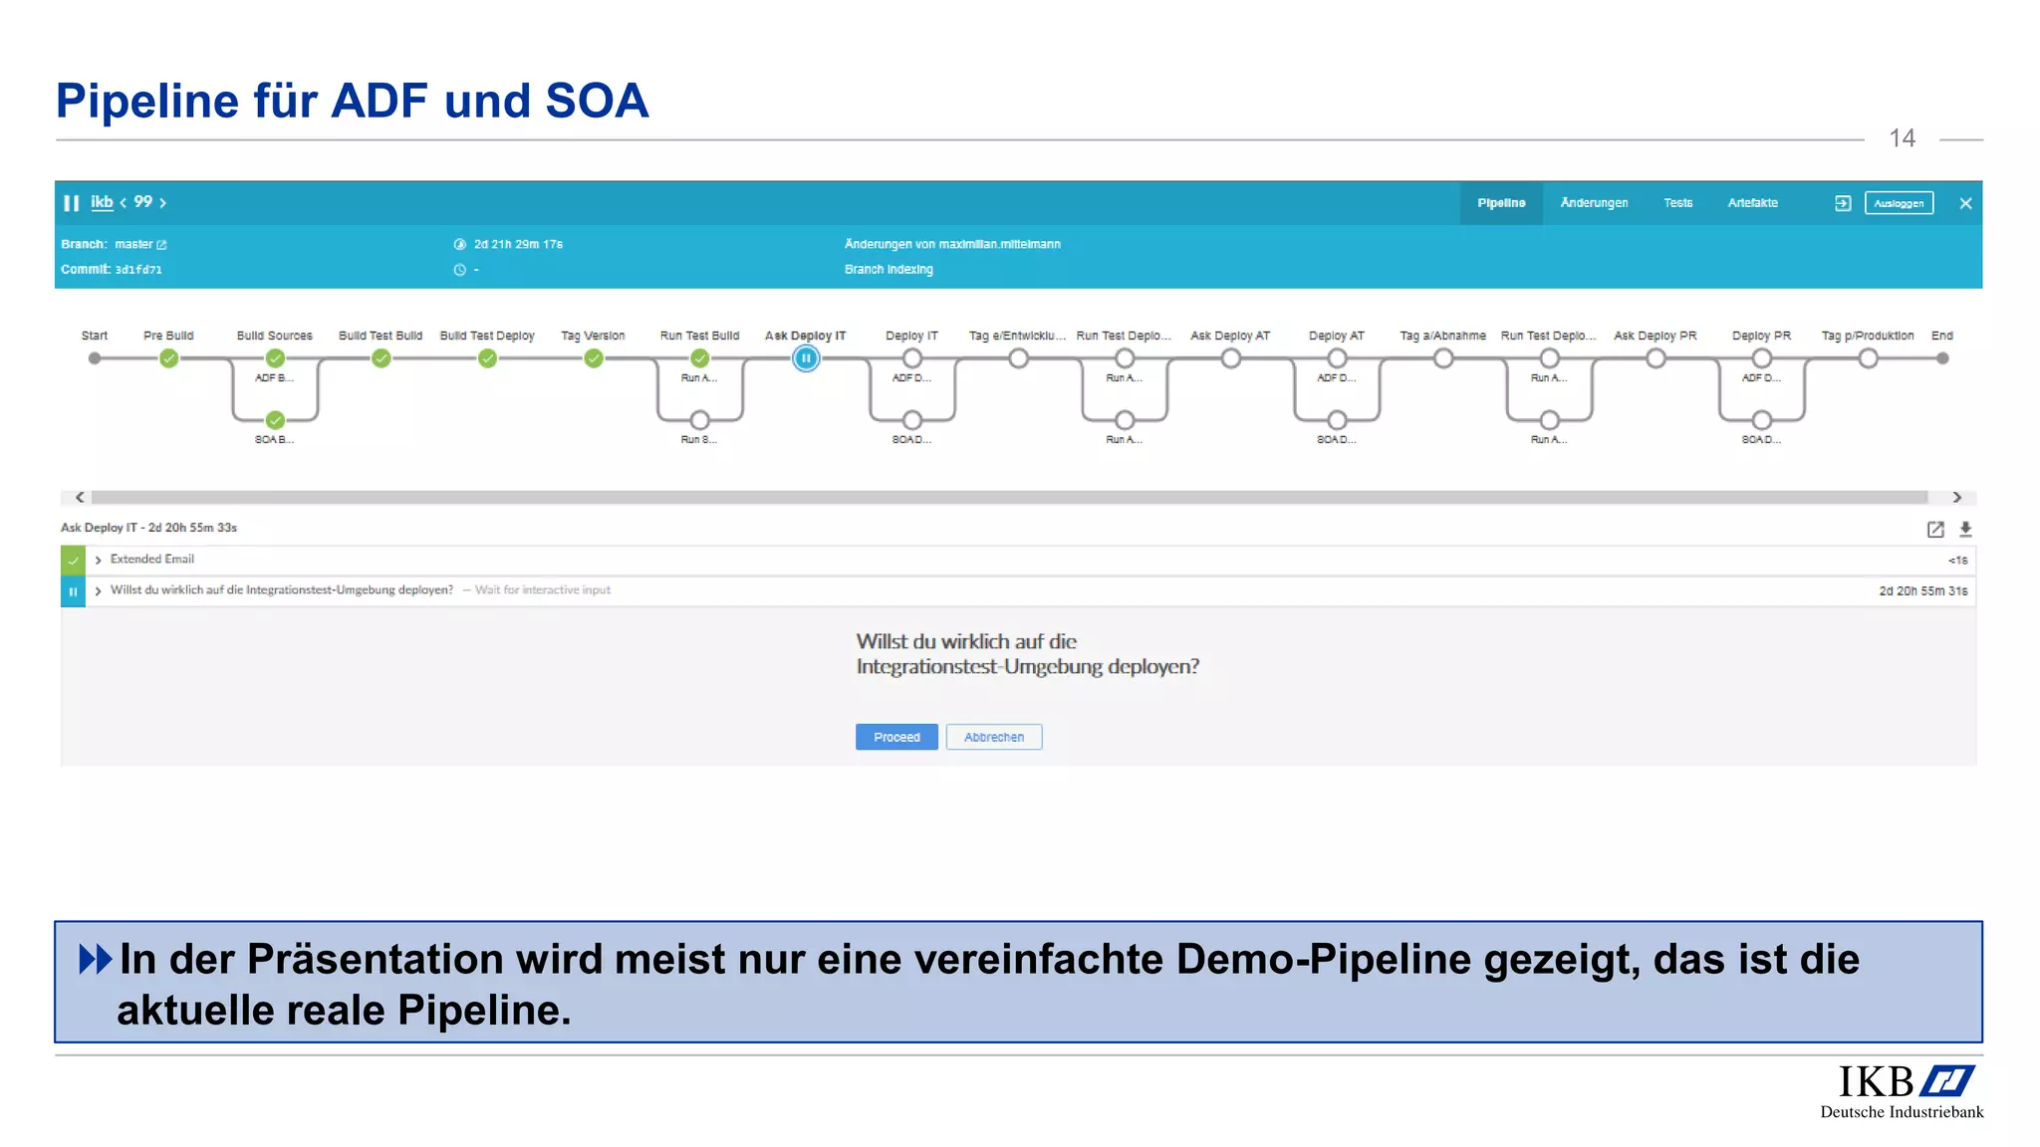
Task: Go to next run after 99
Action: (163, 202)
